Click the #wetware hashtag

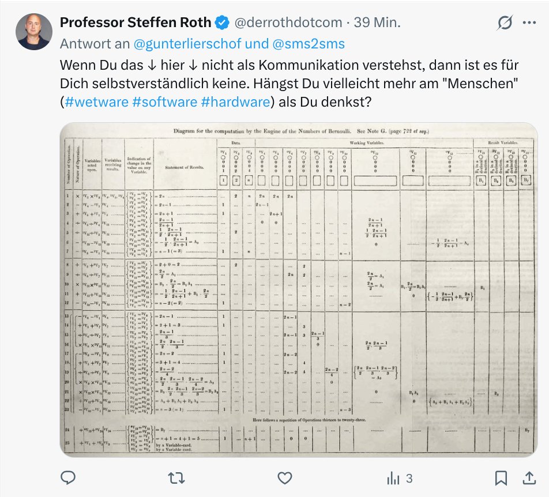(96, 102)
